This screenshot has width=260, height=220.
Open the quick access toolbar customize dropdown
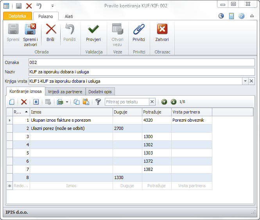point(52,6)
